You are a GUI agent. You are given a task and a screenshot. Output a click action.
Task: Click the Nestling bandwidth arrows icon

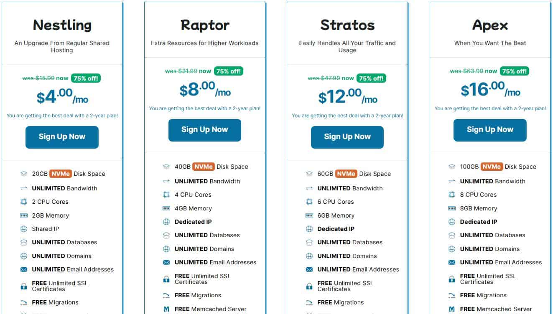pos(24,188)
